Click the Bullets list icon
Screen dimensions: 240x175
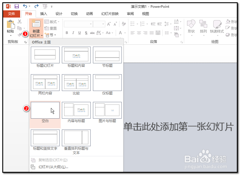(x=133, y=24)
